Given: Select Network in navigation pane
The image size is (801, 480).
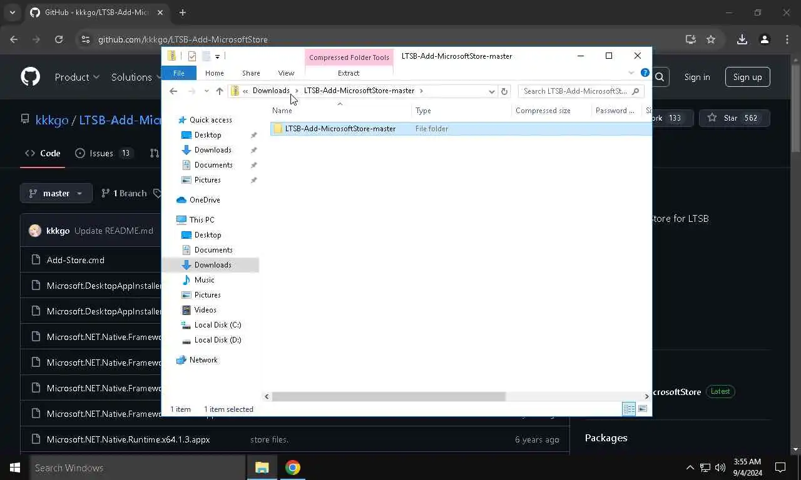Looking at the screenshot, I should tap(203, 360).
